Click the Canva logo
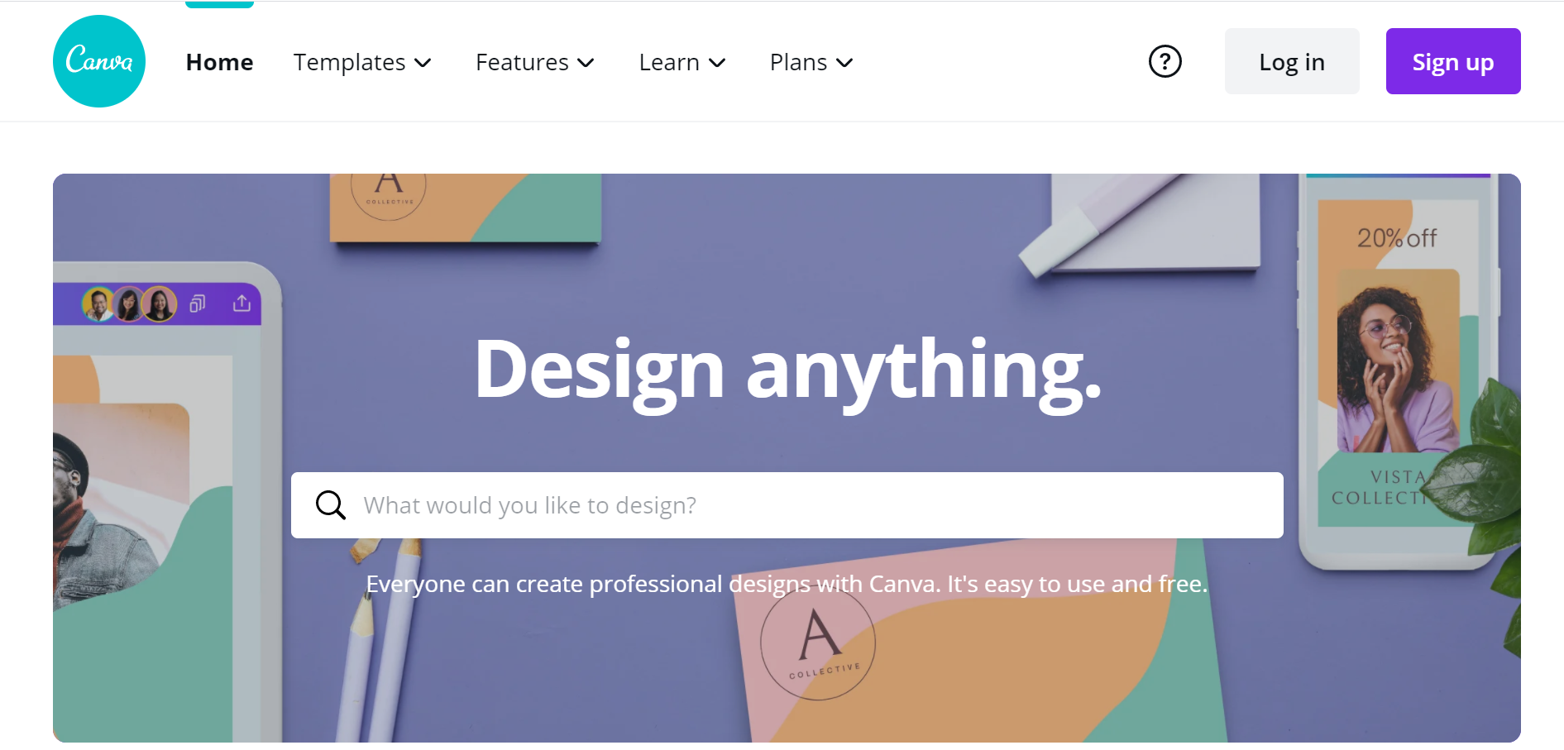 pyautogui.click(x=98, y=60)
